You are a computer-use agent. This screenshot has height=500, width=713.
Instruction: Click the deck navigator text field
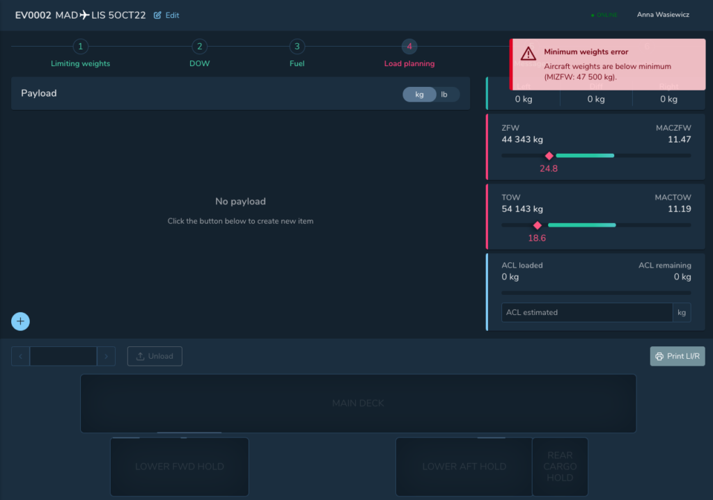63,357
